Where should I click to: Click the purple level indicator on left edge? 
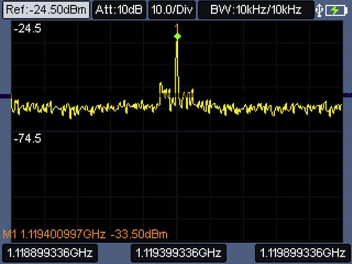(5, 96)
